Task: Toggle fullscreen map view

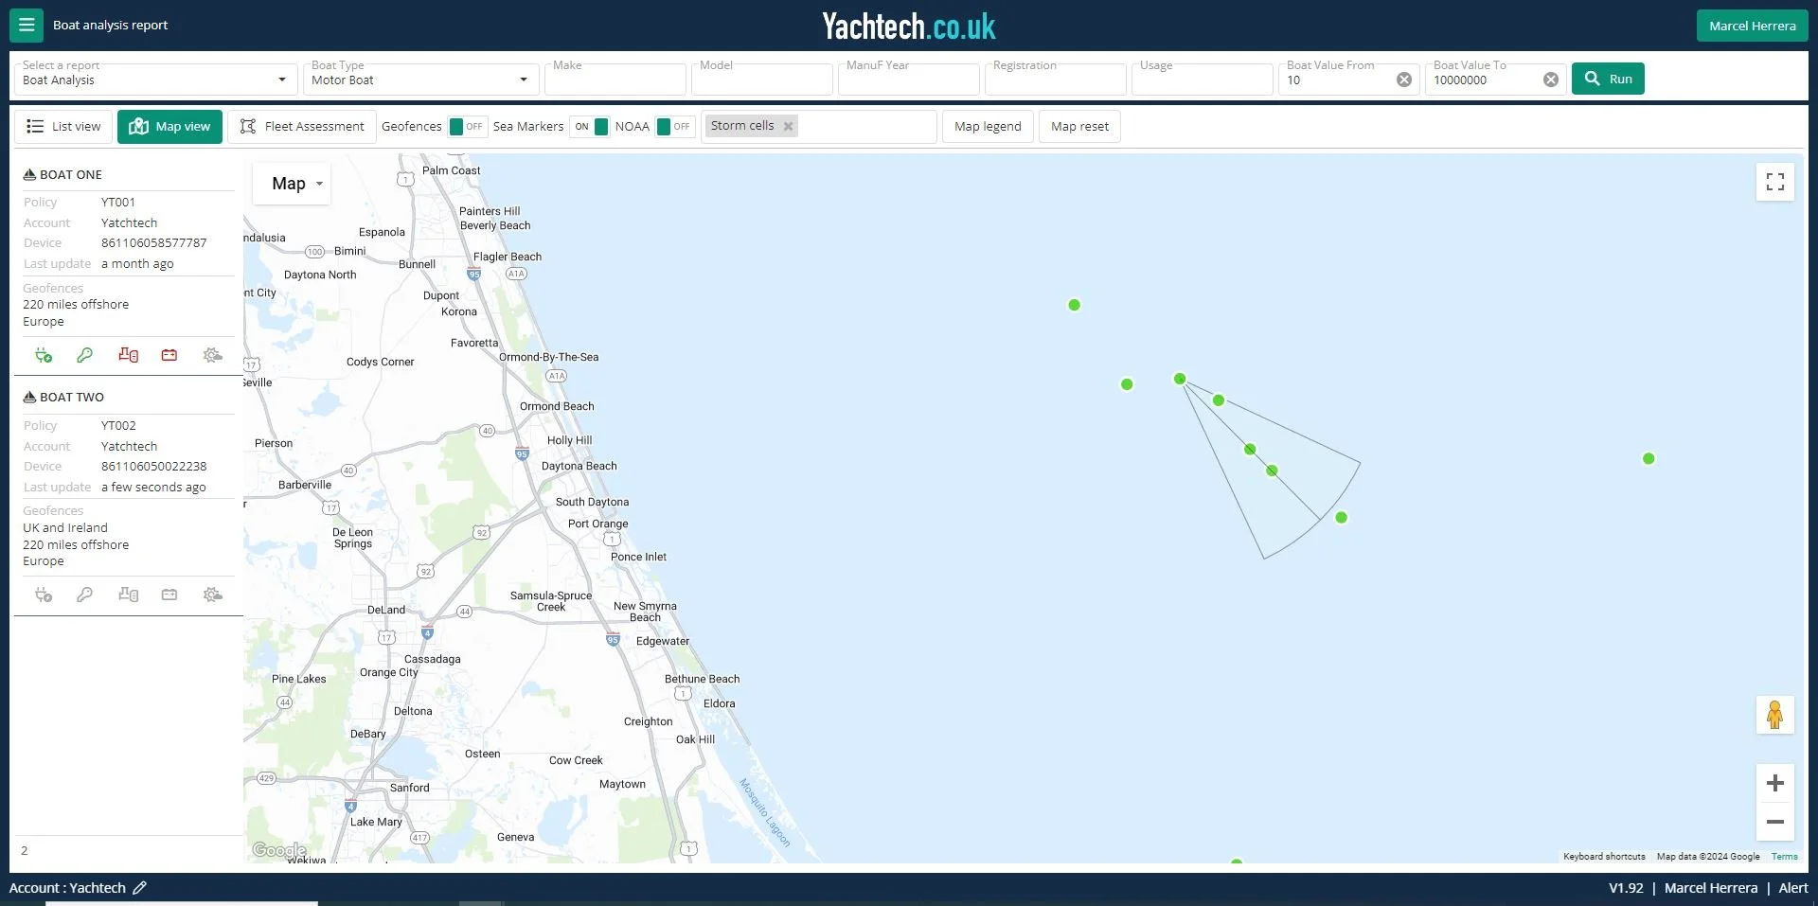Action: [1775, 182]
